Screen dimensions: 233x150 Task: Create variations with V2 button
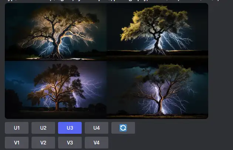coord(43,143)
